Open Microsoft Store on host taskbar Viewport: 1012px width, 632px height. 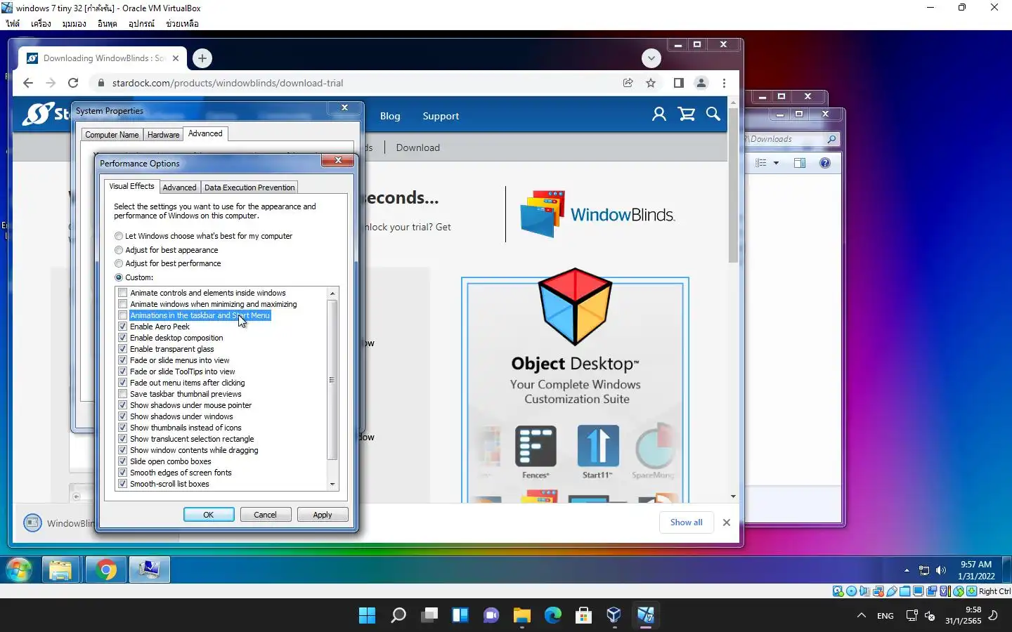click(583, 616)
